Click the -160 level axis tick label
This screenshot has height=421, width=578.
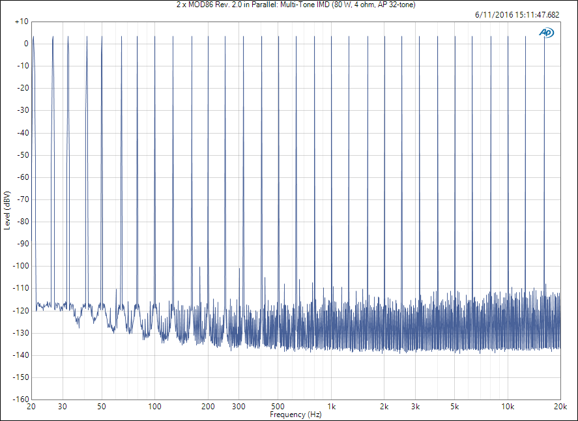tap(21, 399)
